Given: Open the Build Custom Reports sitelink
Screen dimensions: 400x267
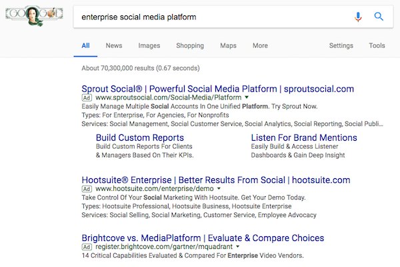Looking at the screenshot, I should [x=140, y=138].
